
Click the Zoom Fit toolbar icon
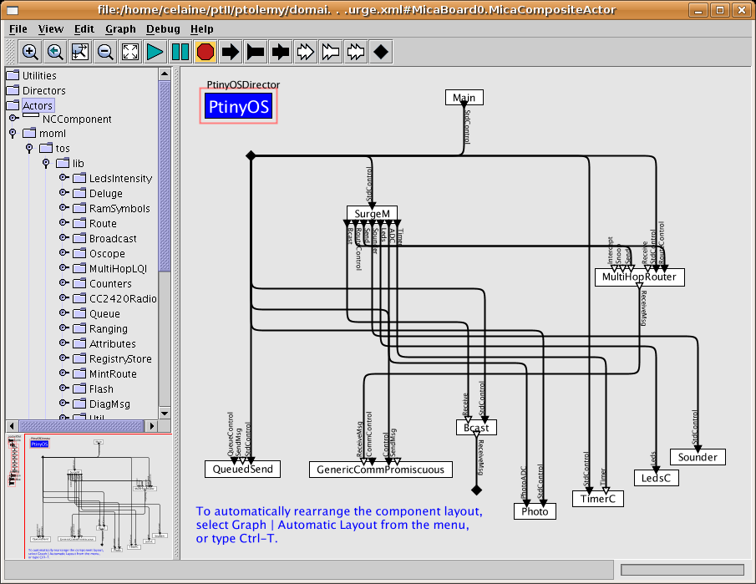80,52
